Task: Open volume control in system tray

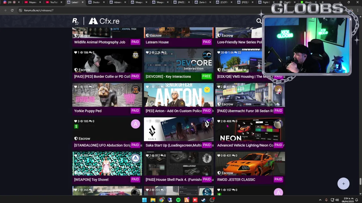Action: coord(337,200)
